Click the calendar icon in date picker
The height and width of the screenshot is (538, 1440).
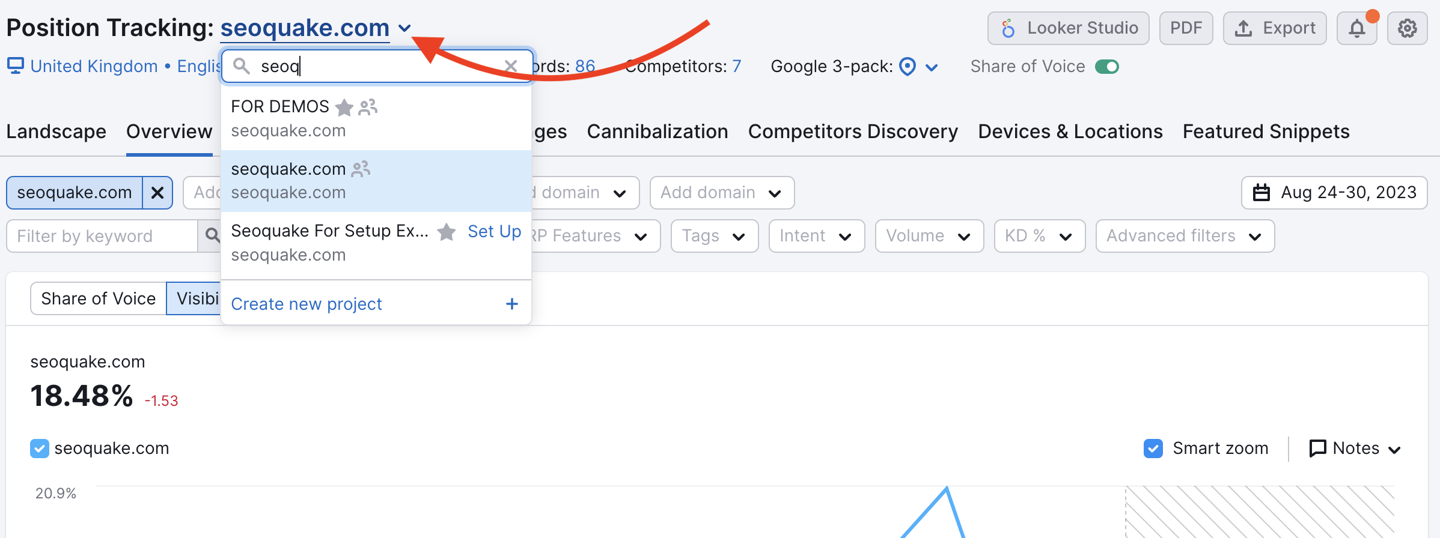(1262, 193)
